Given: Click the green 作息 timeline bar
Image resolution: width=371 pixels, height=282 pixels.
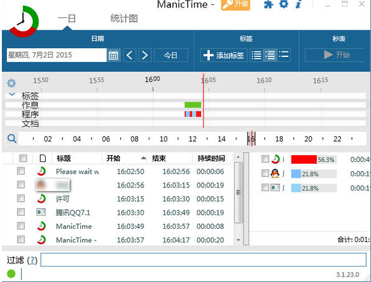Looking at the screenshot, I should (x=193, y=105).
